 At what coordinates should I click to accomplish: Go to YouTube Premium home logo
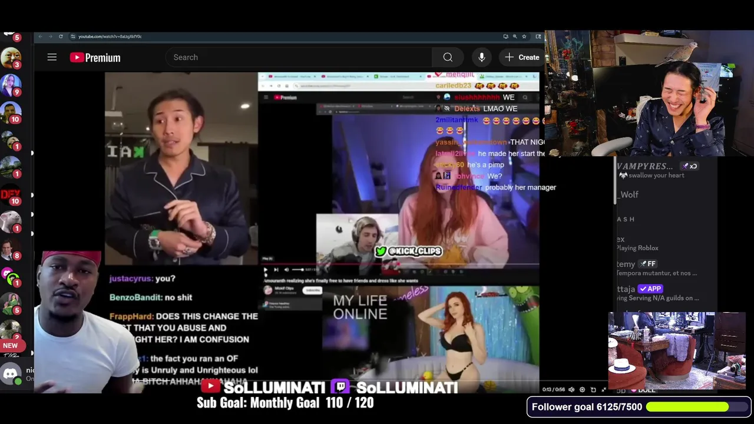[95, 57]
